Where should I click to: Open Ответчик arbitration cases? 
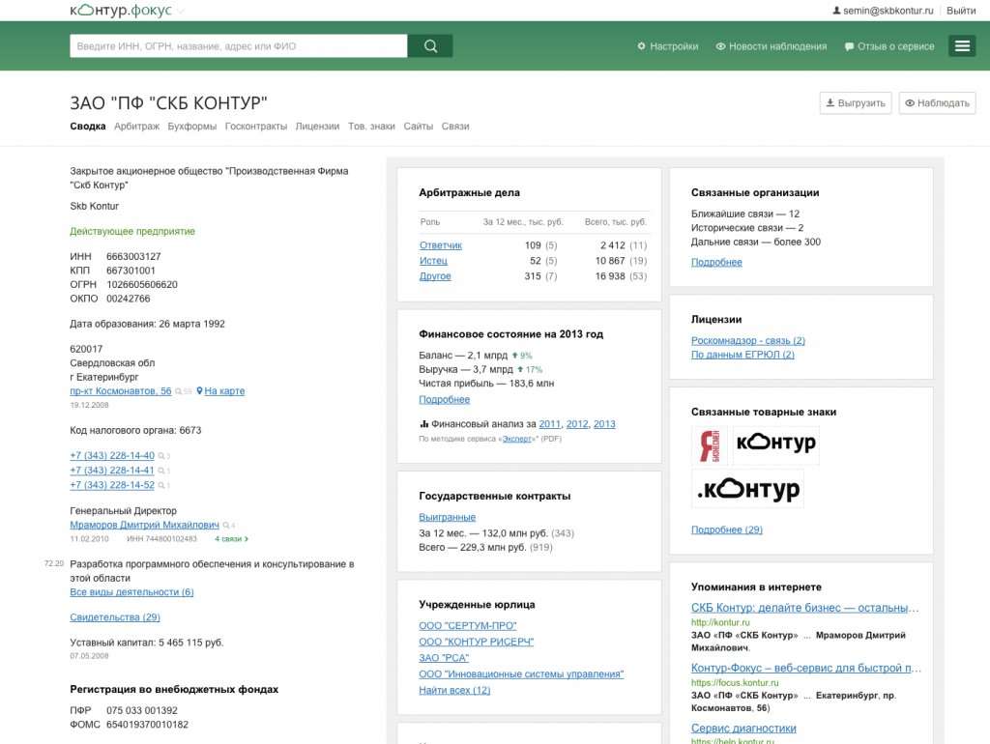(x=441, y=244)
